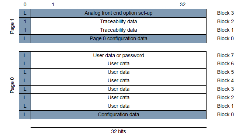Click the L cell beside Configuration data
Screen dimensions: 246x138
(x=25, y=115)
